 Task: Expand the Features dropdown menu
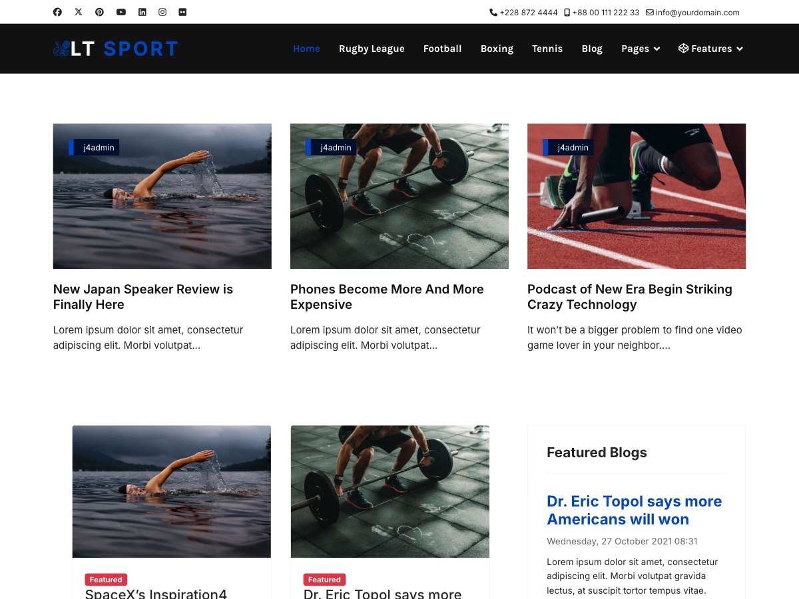point(710,49)
